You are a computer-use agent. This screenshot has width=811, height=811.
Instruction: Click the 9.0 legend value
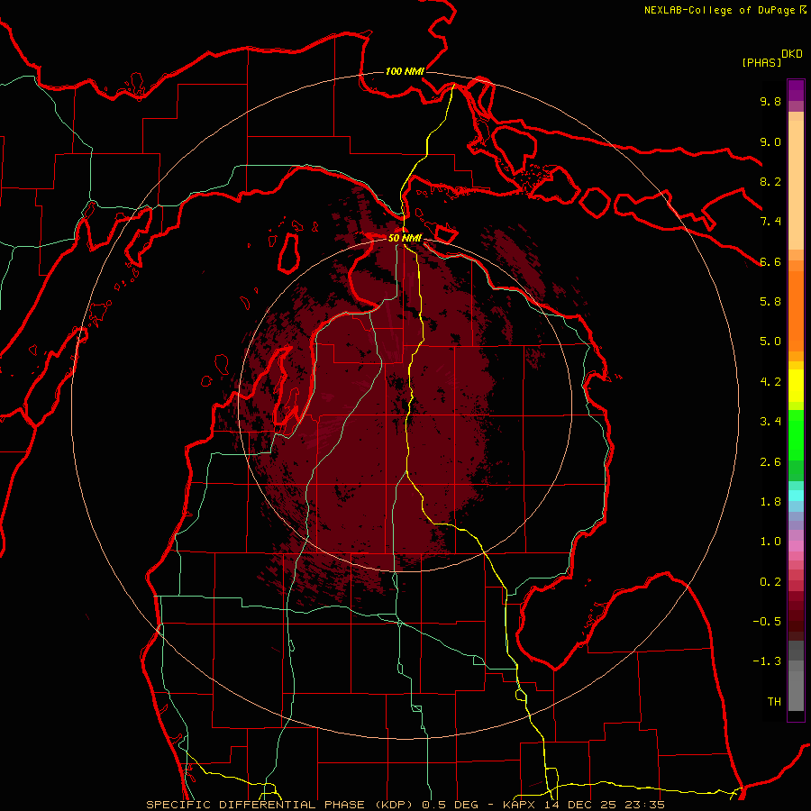(770, 141)
